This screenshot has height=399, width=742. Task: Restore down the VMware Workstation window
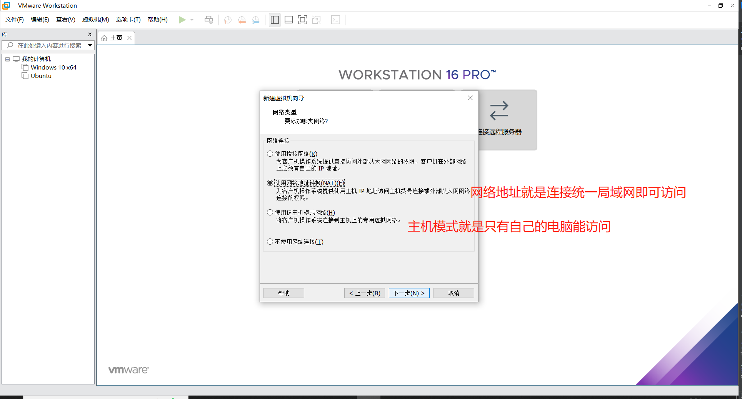click(x=720, y=5)
